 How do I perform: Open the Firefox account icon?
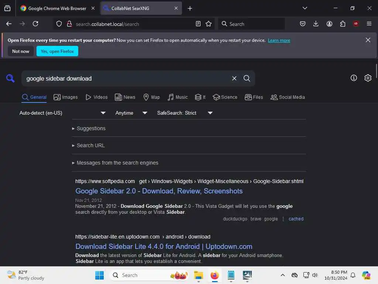(329, 24)
